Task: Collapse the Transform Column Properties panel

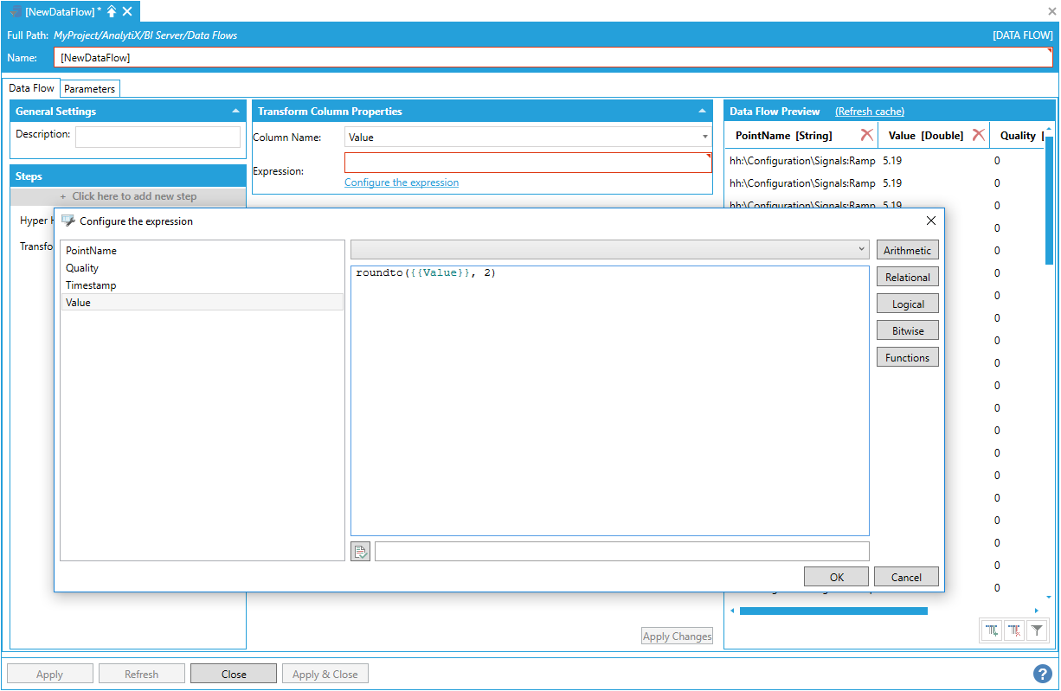Action: coord(702,112)
